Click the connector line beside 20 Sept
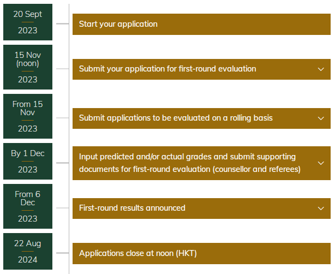335x274 pixels. (x=62, y=23)
